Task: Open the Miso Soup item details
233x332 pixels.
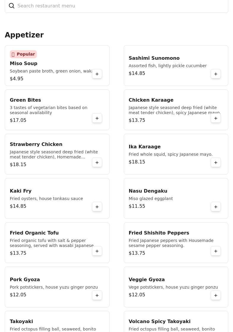Action: [57, 65]
